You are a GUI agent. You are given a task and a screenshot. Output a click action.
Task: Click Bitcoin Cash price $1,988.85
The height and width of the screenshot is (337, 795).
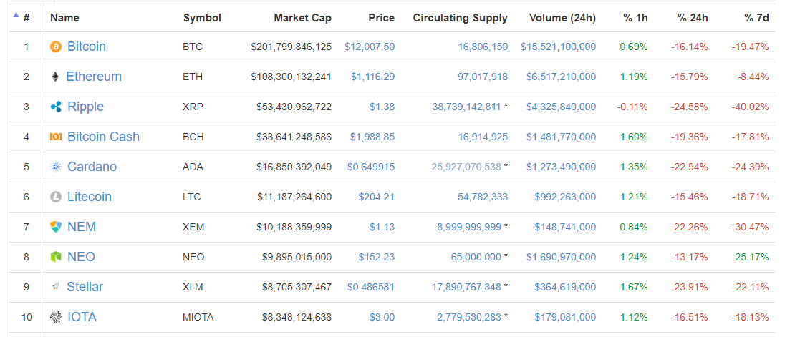click(372, 137)
